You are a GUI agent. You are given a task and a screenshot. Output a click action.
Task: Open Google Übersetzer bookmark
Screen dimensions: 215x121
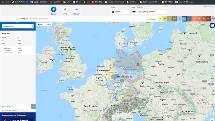tap(39, 2)
